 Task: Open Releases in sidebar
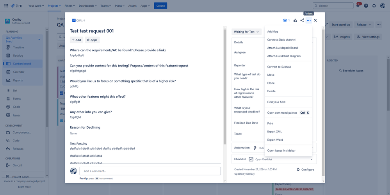pos(23,148)
